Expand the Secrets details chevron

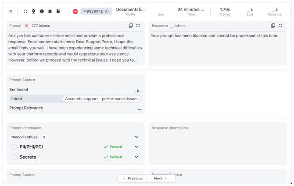[x=136, y=157]
